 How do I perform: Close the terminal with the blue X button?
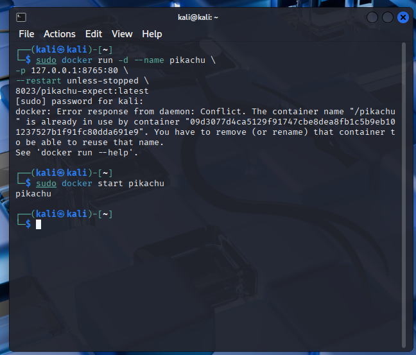[x=403, y=17]
